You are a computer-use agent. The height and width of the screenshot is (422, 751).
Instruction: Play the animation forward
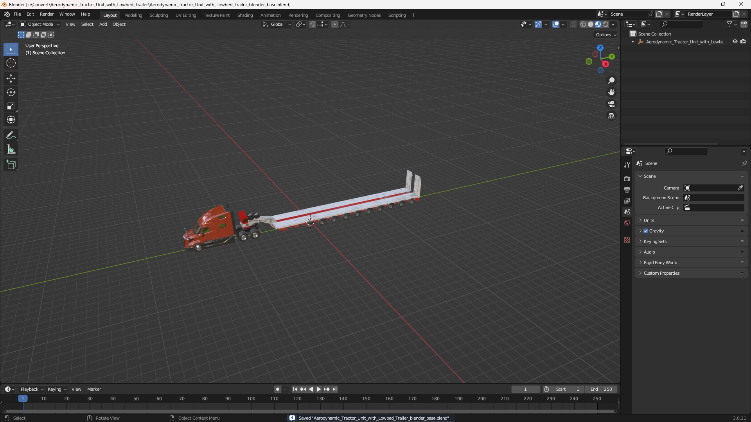pos(318,389)
